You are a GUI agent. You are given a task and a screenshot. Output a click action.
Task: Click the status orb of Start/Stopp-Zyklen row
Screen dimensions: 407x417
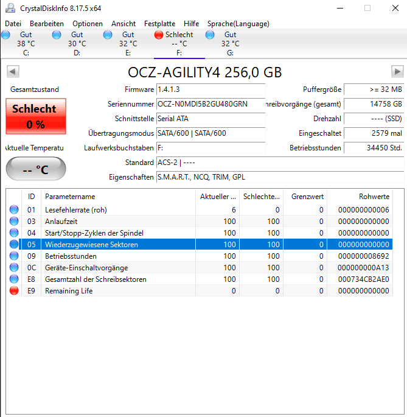click(14, 233)
